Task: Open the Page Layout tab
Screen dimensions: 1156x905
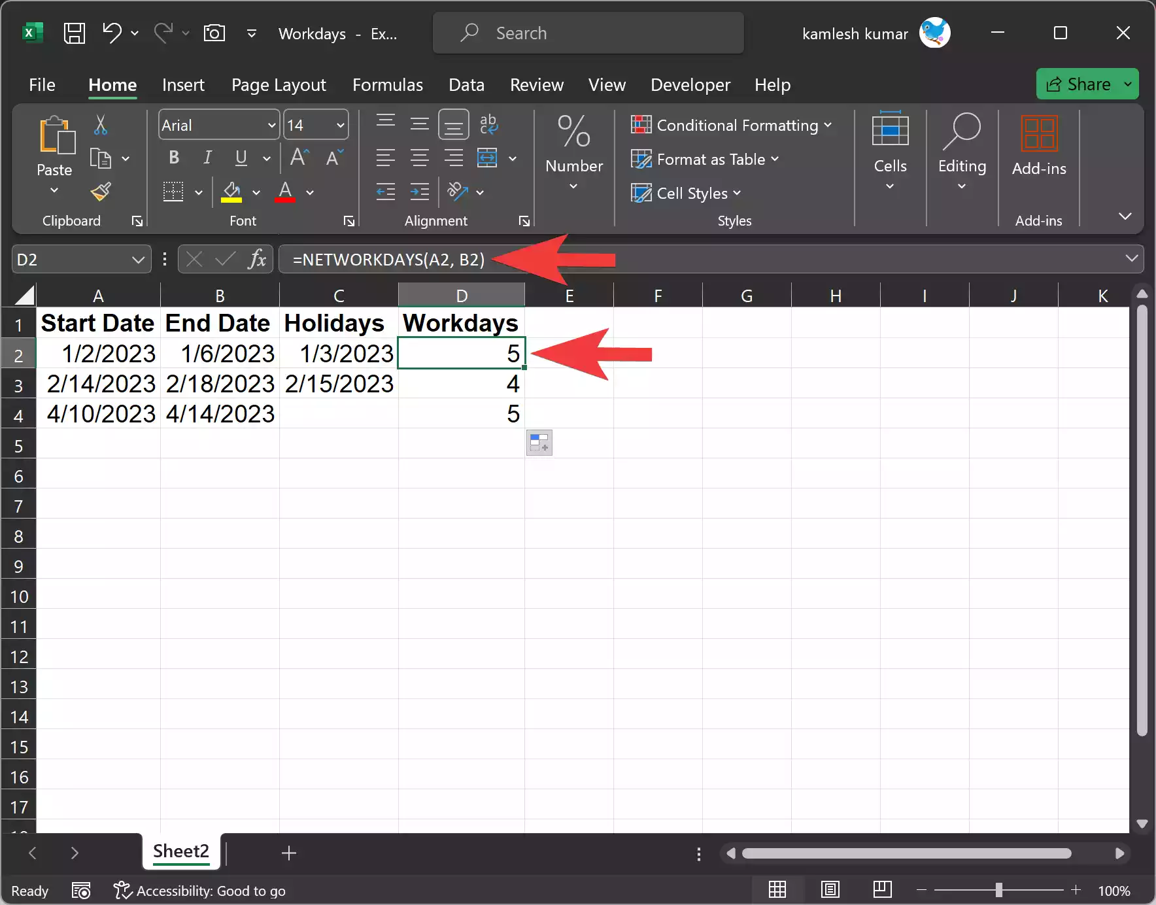Action: click(279, 85)
